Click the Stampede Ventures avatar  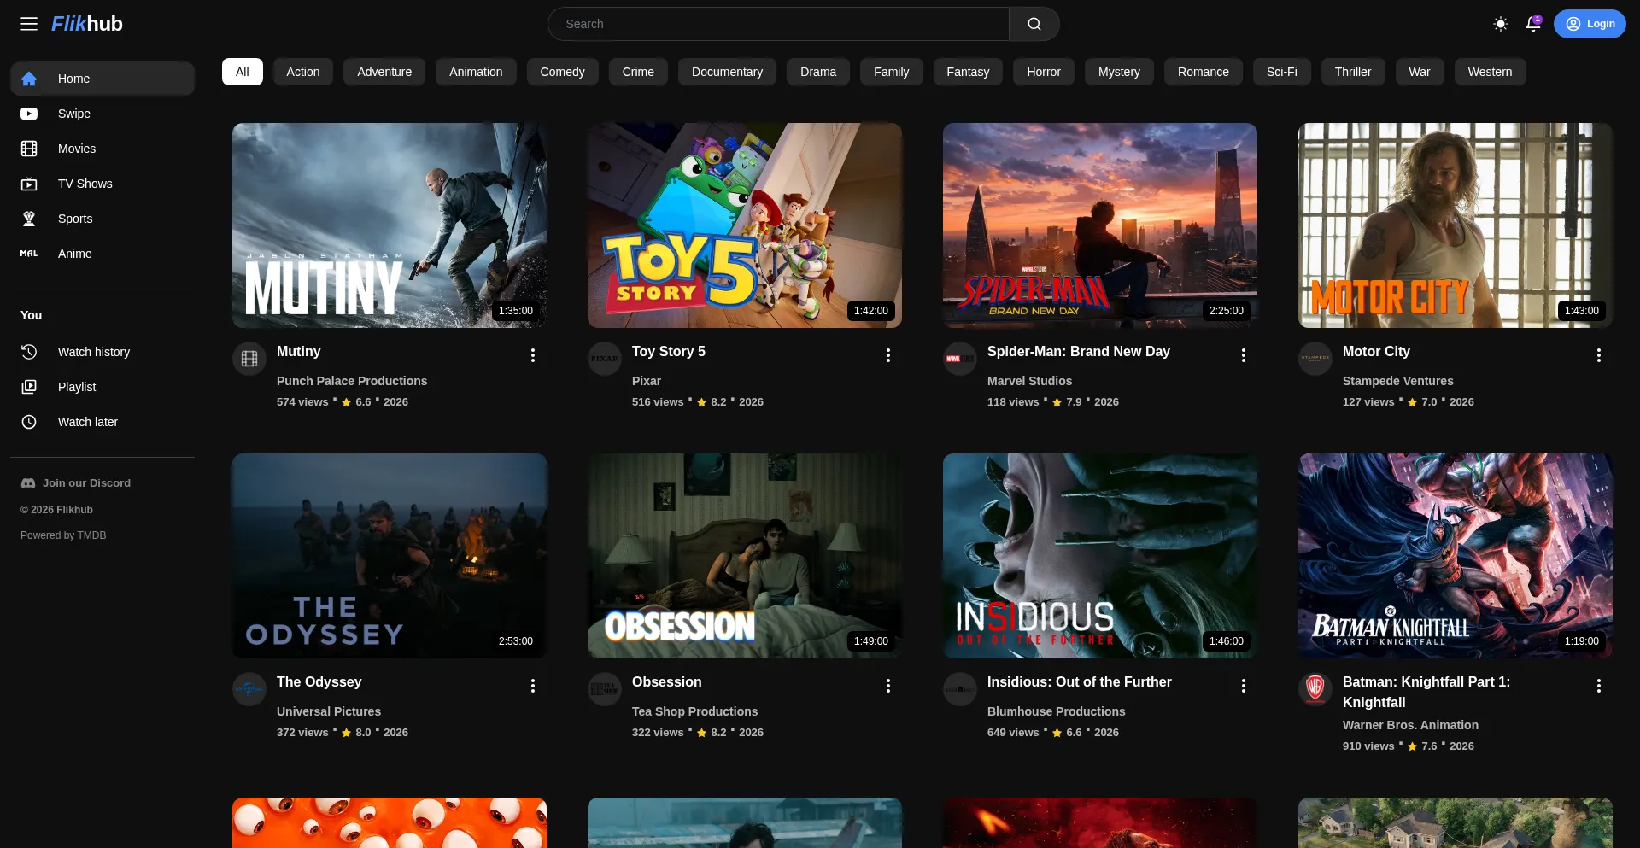coord(1315,359)
